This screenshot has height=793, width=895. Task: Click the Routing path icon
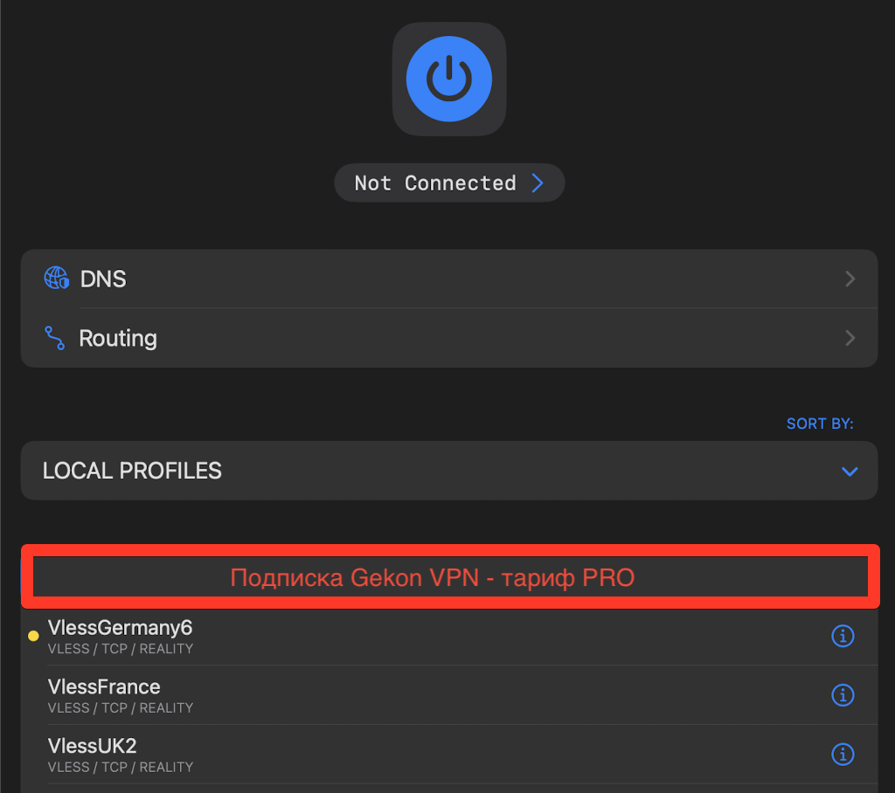pyautogui.click(x=55, y=338)
